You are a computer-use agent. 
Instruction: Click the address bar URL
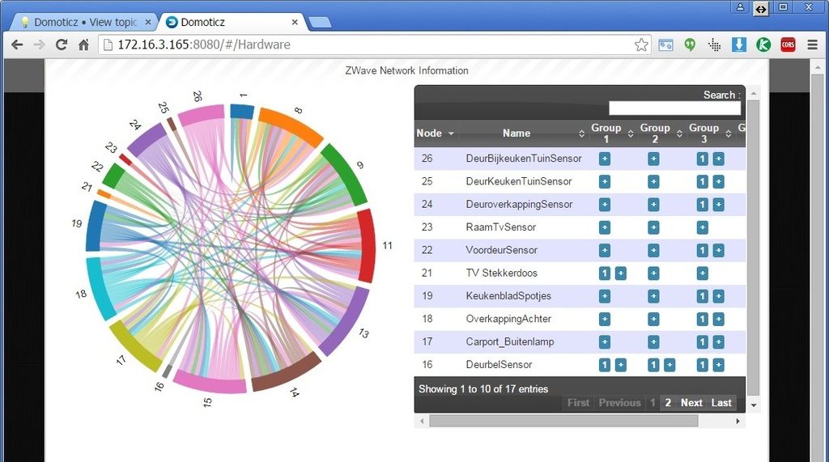pyautogui.click(x=203, y=45)
